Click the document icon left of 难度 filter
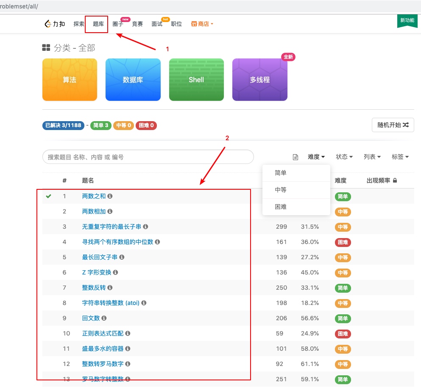421x388 pixels. [x=296, y=157]
